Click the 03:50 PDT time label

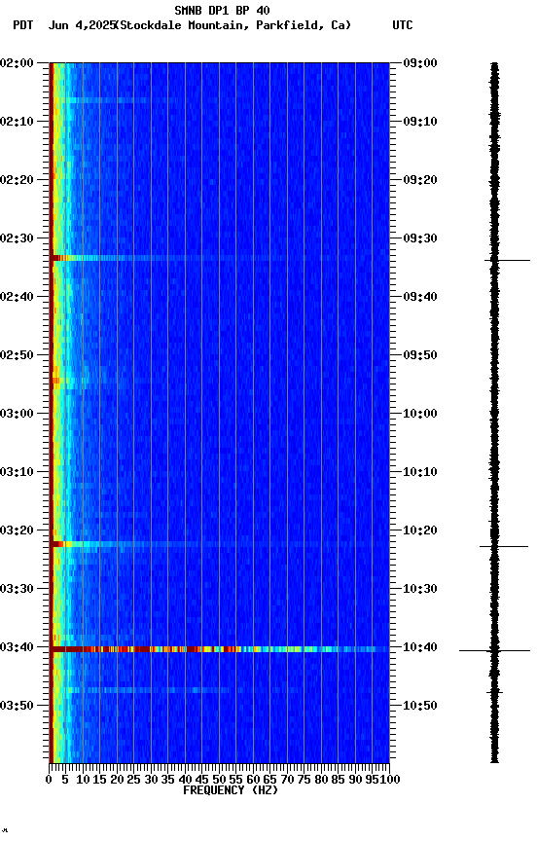(x=17, y=706)
